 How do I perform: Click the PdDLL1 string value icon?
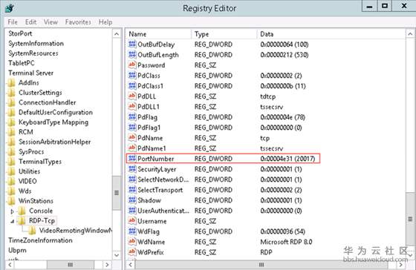tap(132, 107)
